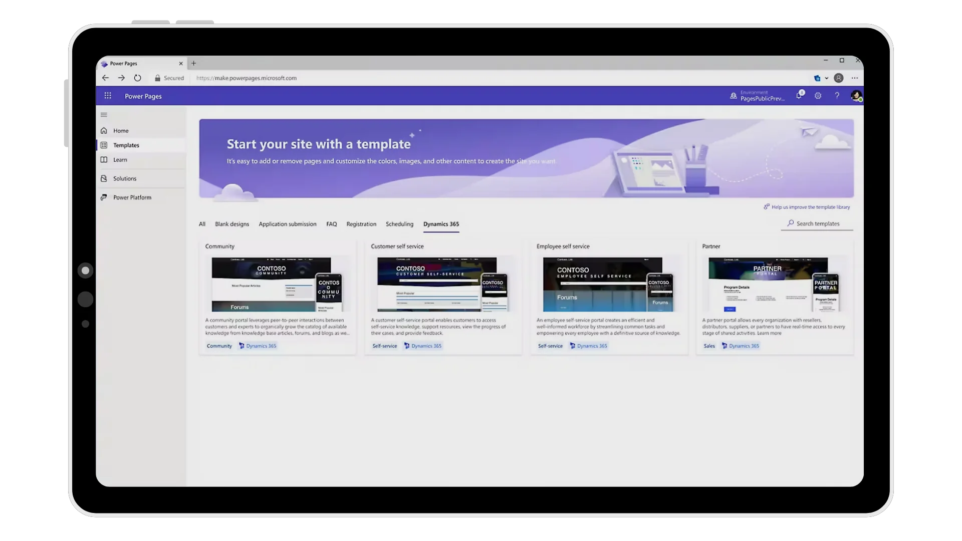
Task: Click the Employee self service card title
Action: [x=563, y=246]
